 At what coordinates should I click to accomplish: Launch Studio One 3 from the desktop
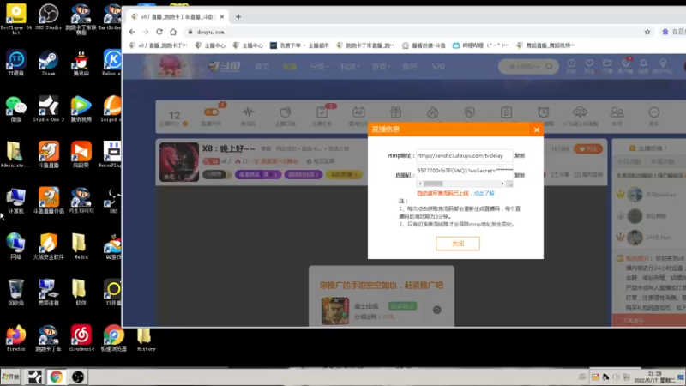pyautogui.click(x=48, y=110)
